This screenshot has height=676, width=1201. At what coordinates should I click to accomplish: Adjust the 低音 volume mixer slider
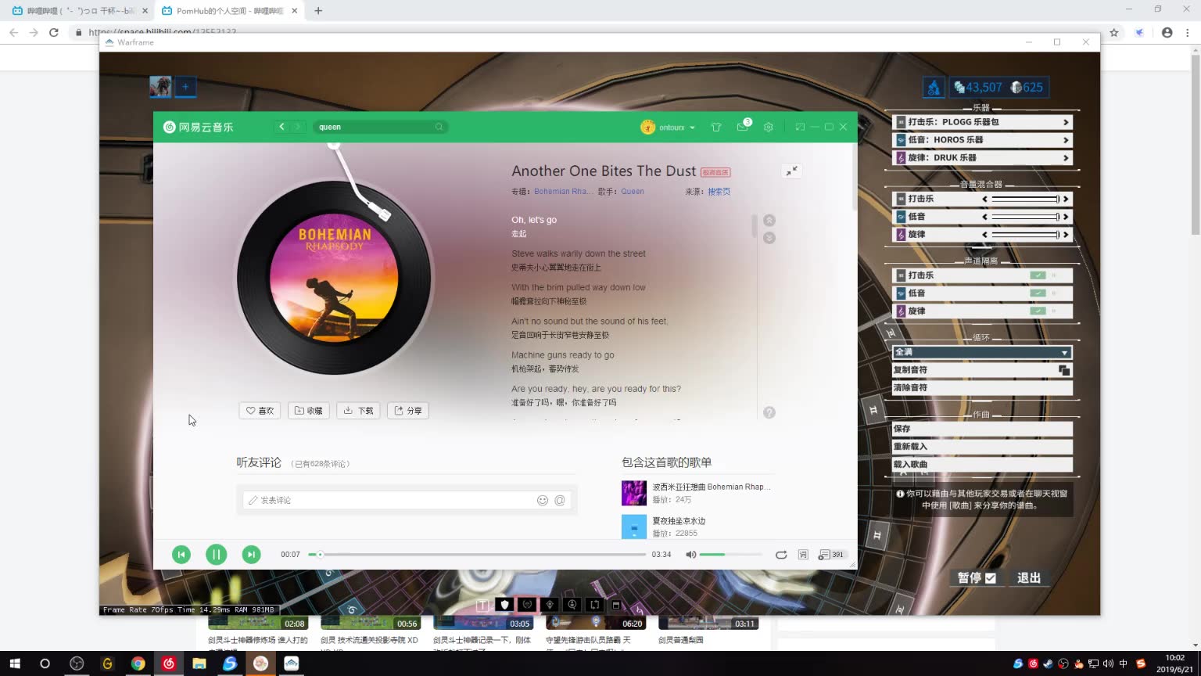point(1025,217)
